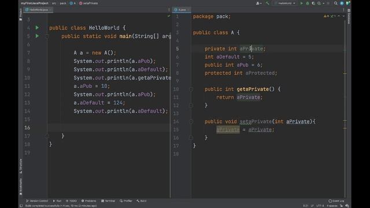Click the JetBrains Toolbox icon at top right
The height and width of the screenshot is (208, 370).
(x=348, y=3)
